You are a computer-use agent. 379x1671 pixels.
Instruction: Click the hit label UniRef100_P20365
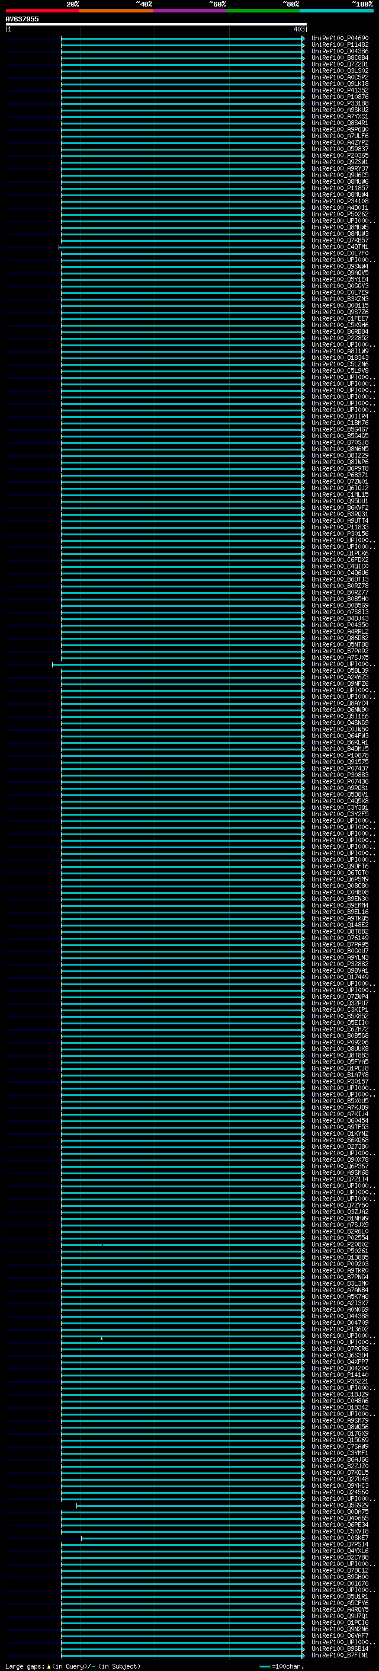coord(340,156)
